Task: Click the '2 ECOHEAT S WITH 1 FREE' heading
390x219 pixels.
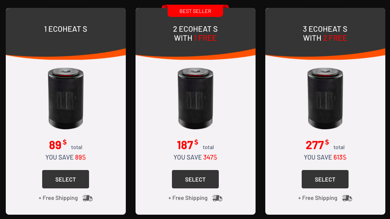Action: point(195,33)
